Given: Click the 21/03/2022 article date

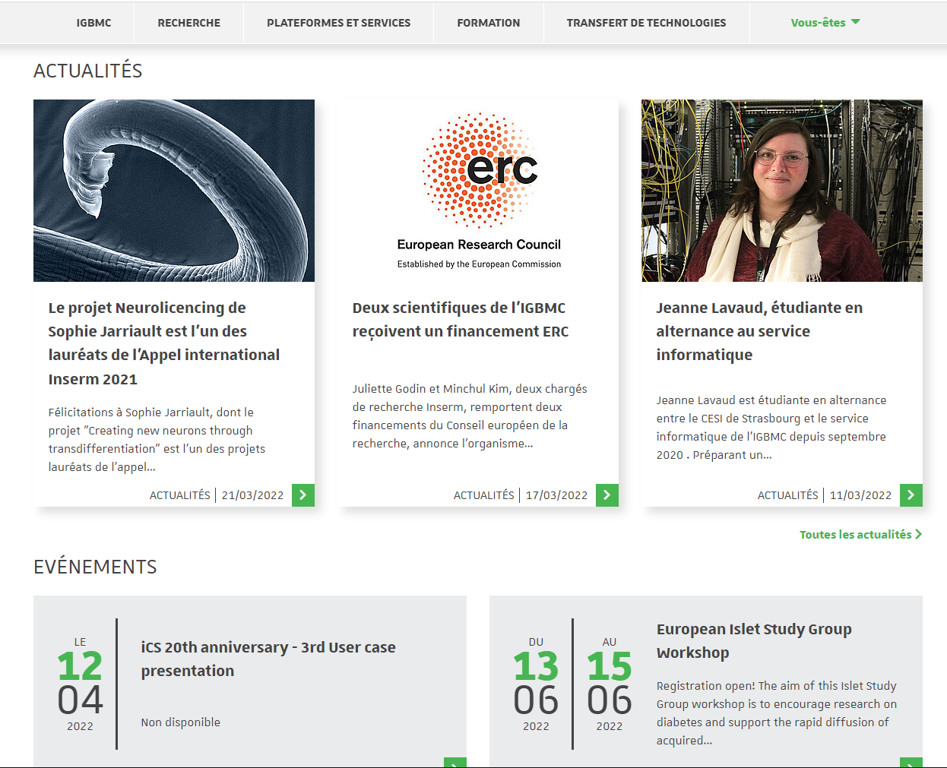Looking at the screenshot, I should click(x=252, y=495).
